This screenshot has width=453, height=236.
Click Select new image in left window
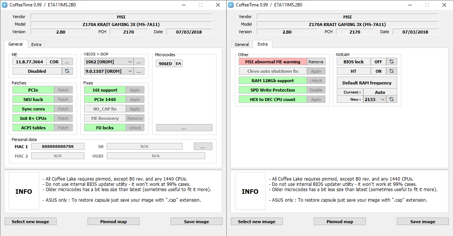pyautogui.click(x=31, y=221)
